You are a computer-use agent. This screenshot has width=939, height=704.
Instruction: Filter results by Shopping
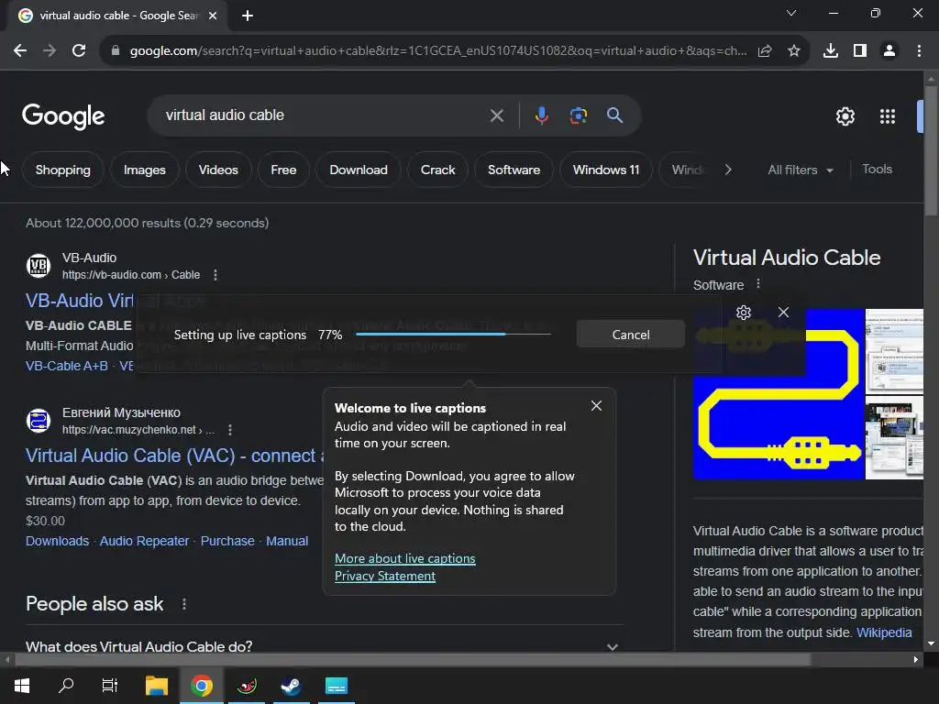click(63, 170)
